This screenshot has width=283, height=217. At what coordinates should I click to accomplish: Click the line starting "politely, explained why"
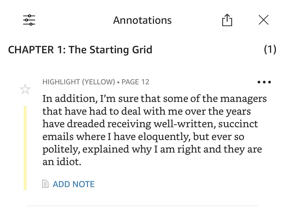[x=152, y=149]
